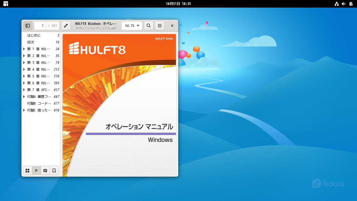Expand the 第 6 章 outline entry
The image size is (357, 201).
[24, 83]
